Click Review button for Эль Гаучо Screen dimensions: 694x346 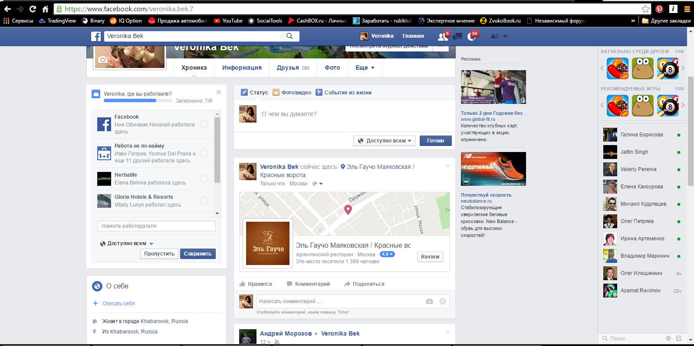[x=430, y=257]
